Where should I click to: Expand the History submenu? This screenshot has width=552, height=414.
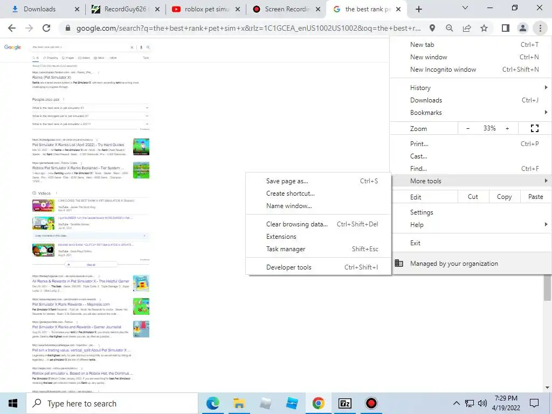point(471,88)
